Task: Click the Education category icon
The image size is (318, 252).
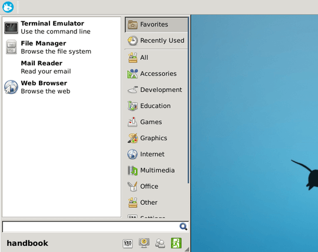Action: click(x=132, y=106)
